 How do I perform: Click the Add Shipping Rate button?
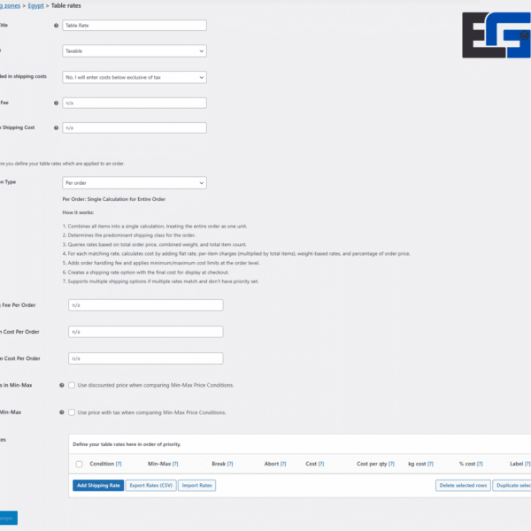(97, 485)
